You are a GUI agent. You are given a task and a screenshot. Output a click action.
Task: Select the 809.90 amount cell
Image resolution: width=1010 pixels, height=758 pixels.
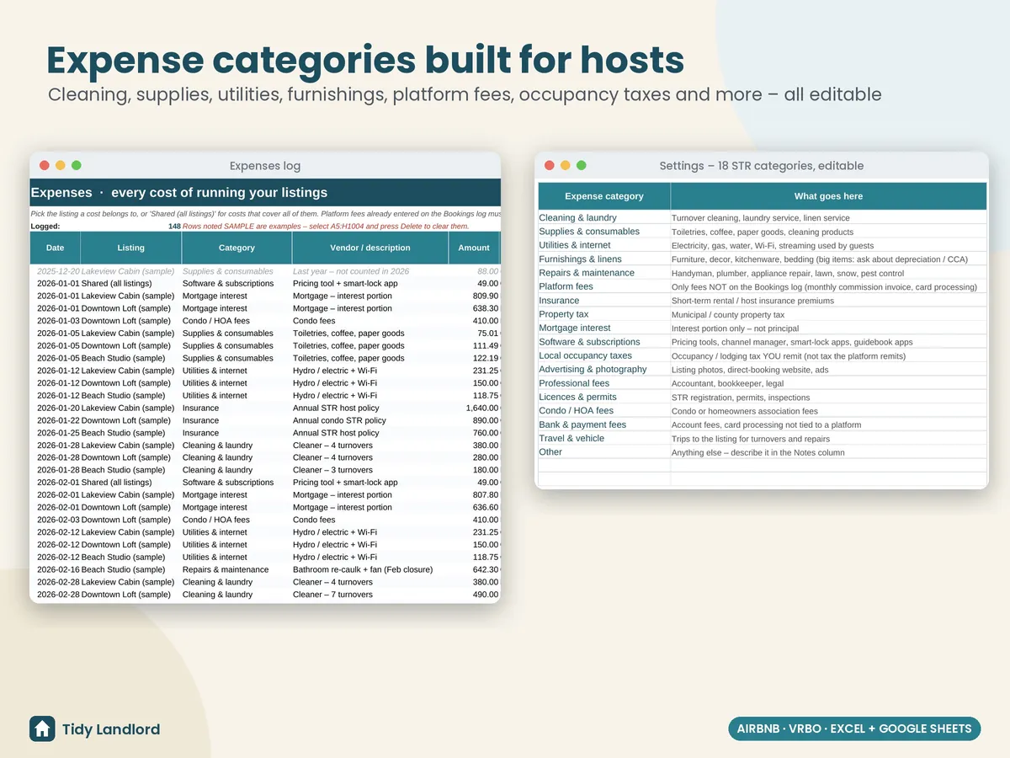coord(475,296)
